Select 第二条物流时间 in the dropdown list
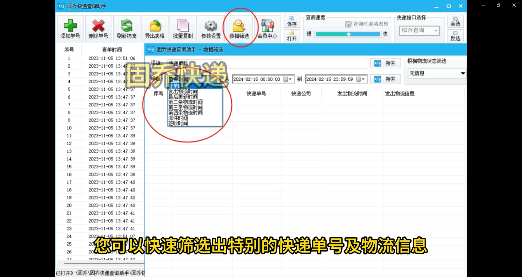Screen dimensions: 522x277 point(185,102)
